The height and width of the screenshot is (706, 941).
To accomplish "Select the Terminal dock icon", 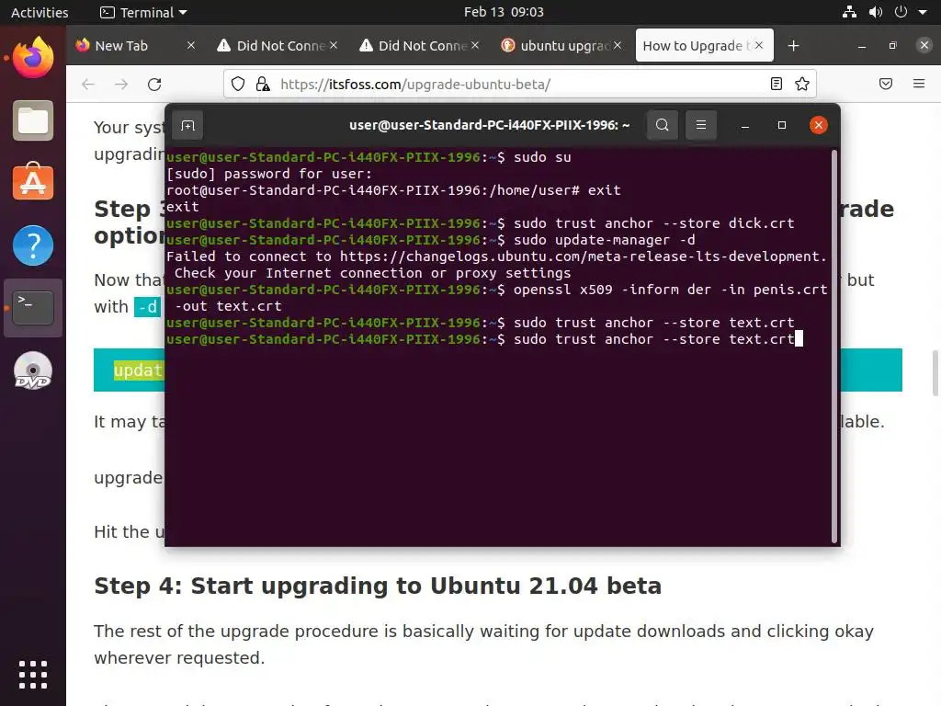I will tap(33, 307).
